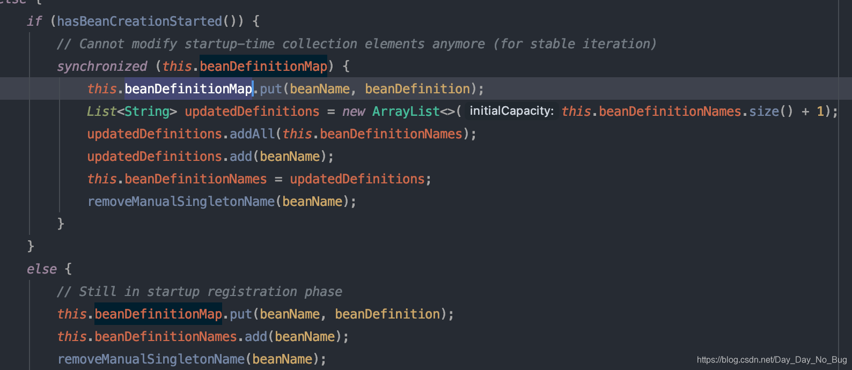Click removeManualSingletonName inside the synchronized block
Screen dimensions: 852x370
(x=181, y=202)
